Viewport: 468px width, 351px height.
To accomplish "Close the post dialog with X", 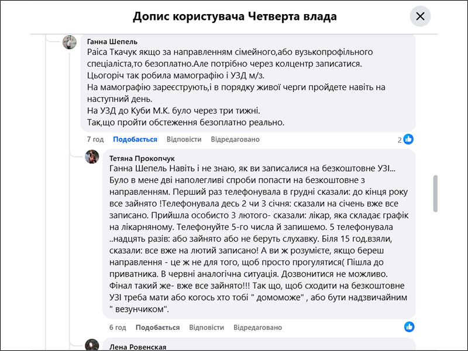I will click(x=419, y=16).
